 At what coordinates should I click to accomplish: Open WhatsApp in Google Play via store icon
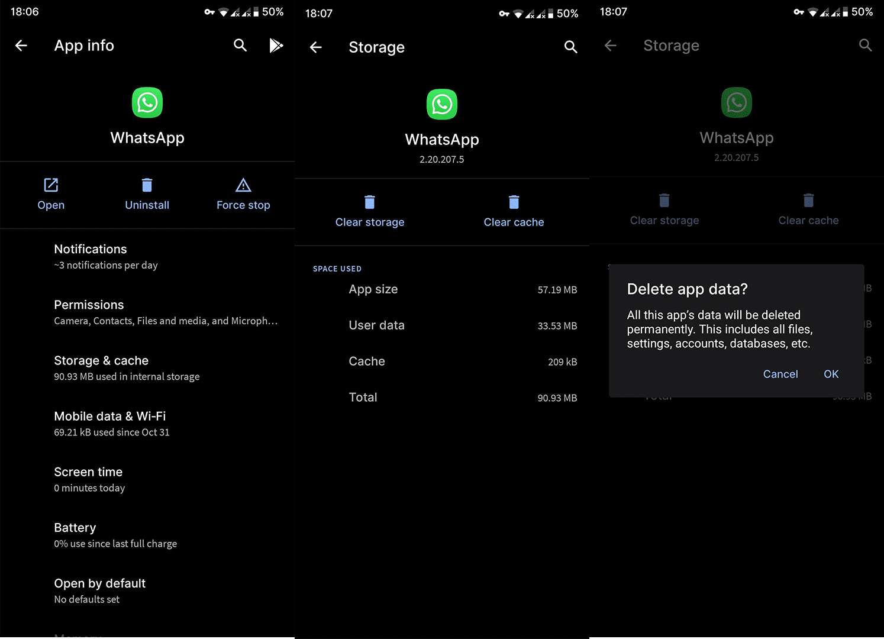pos(276,45)
